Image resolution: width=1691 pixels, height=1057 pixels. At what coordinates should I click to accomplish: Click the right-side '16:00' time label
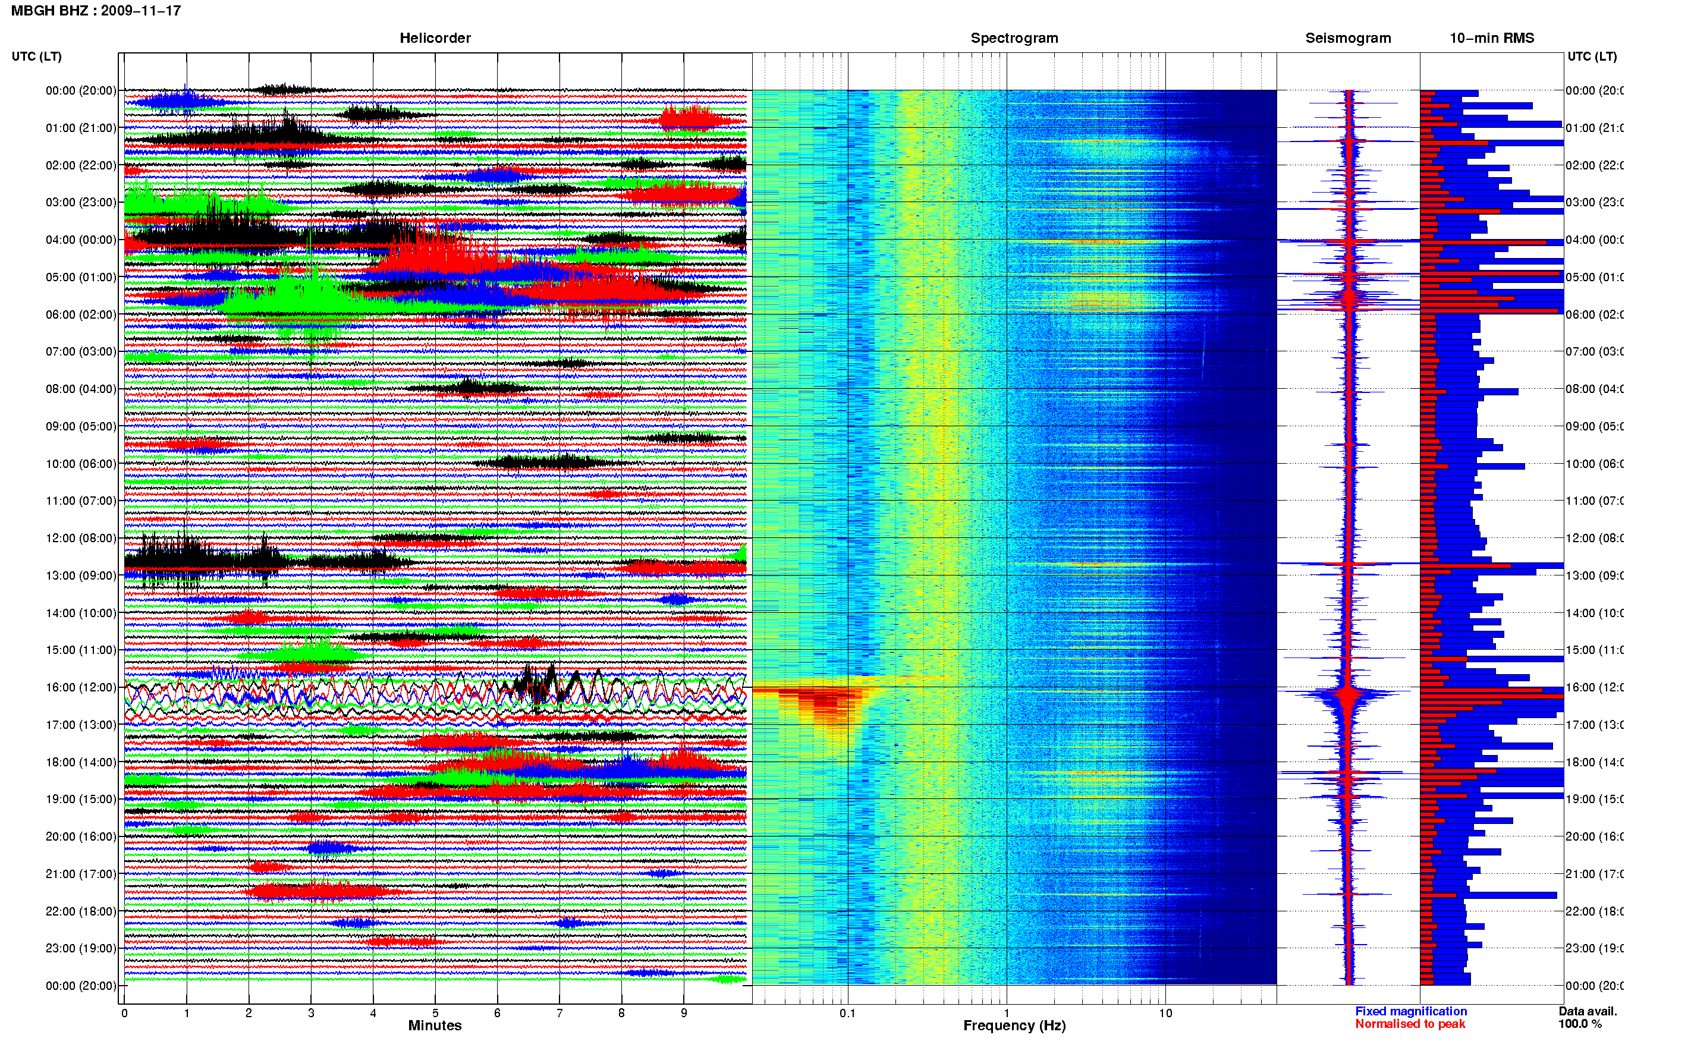click(1595, 687)
